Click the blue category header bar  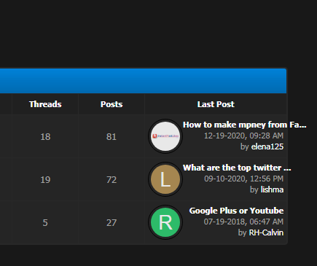143,81
